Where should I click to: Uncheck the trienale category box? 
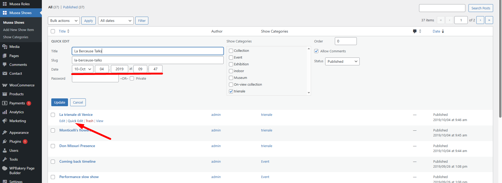point(231,91)
